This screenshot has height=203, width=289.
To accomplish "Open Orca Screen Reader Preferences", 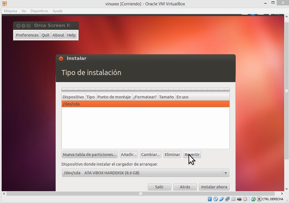I will (x=27, y=35).
